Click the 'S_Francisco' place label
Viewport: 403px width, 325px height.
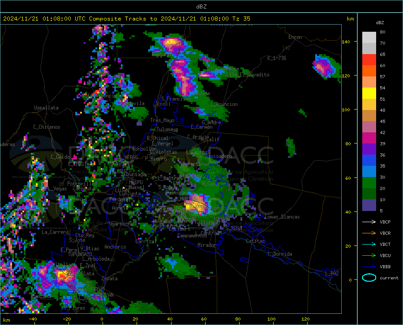pos(176,99)
